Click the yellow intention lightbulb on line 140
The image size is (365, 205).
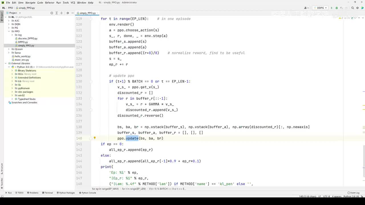(95, 138)
